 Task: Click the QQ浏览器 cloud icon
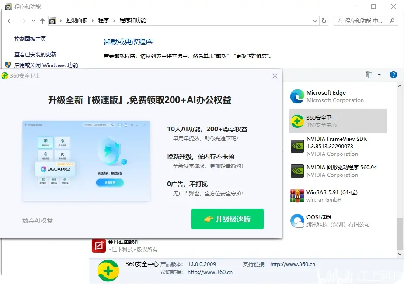coord(297,221)
